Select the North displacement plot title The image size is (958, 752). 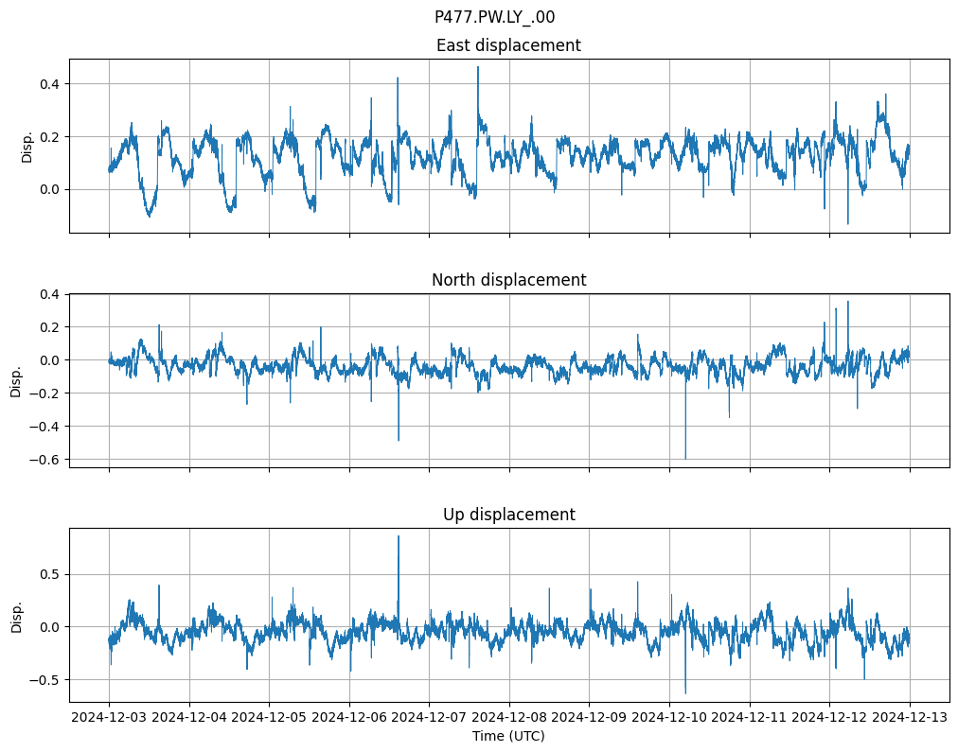[508, 280]
